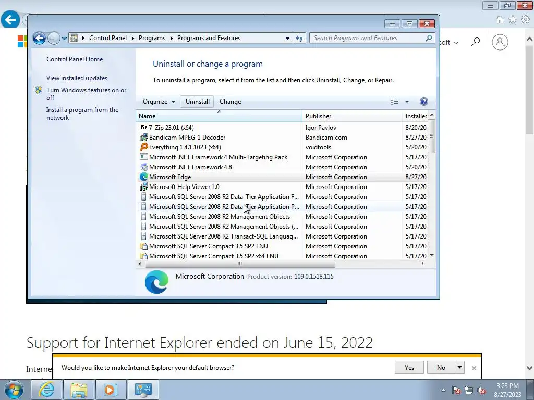
Task: Click the Control Panel back arrow button
Action: pyautogui.click(x=39, y=38)
